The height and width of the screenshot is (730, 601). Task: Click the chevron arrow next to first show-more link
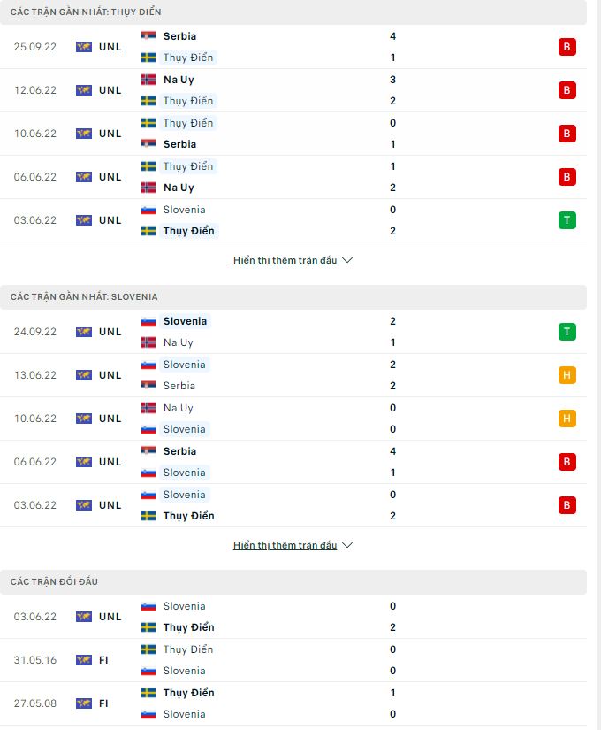coord(346,260)
